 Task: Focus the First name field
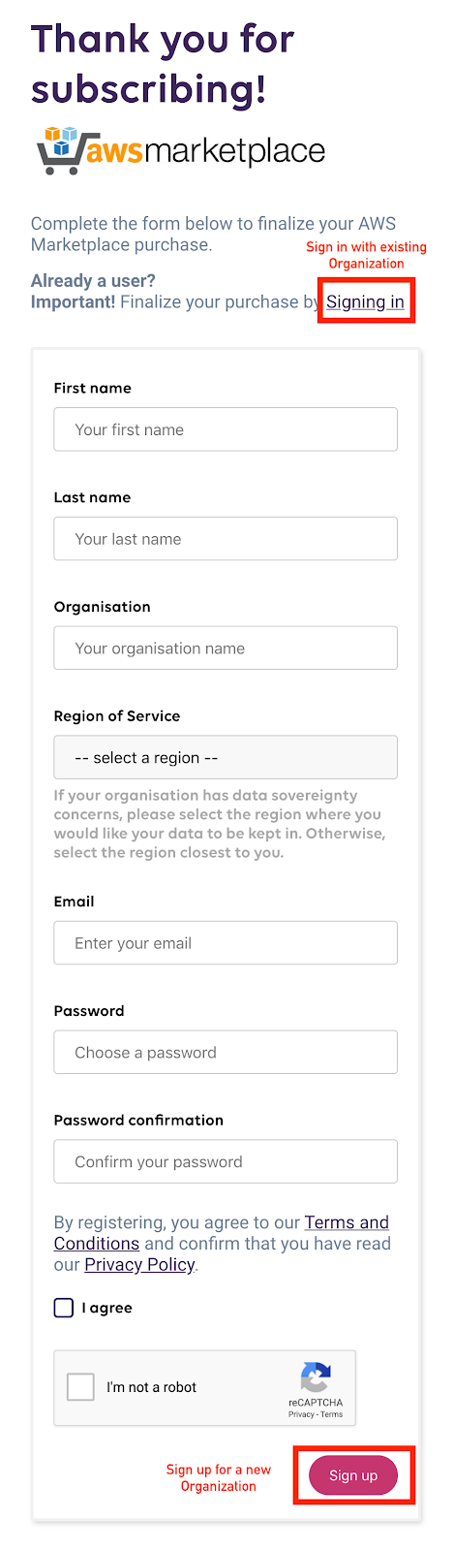click(x=226, y=429)
